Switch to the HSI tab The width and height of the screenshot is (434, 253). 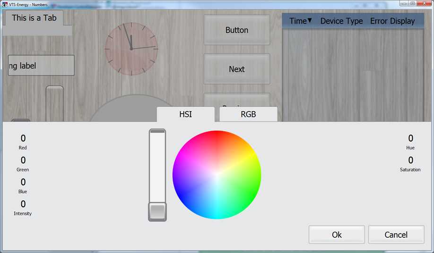tap(185, 114)
